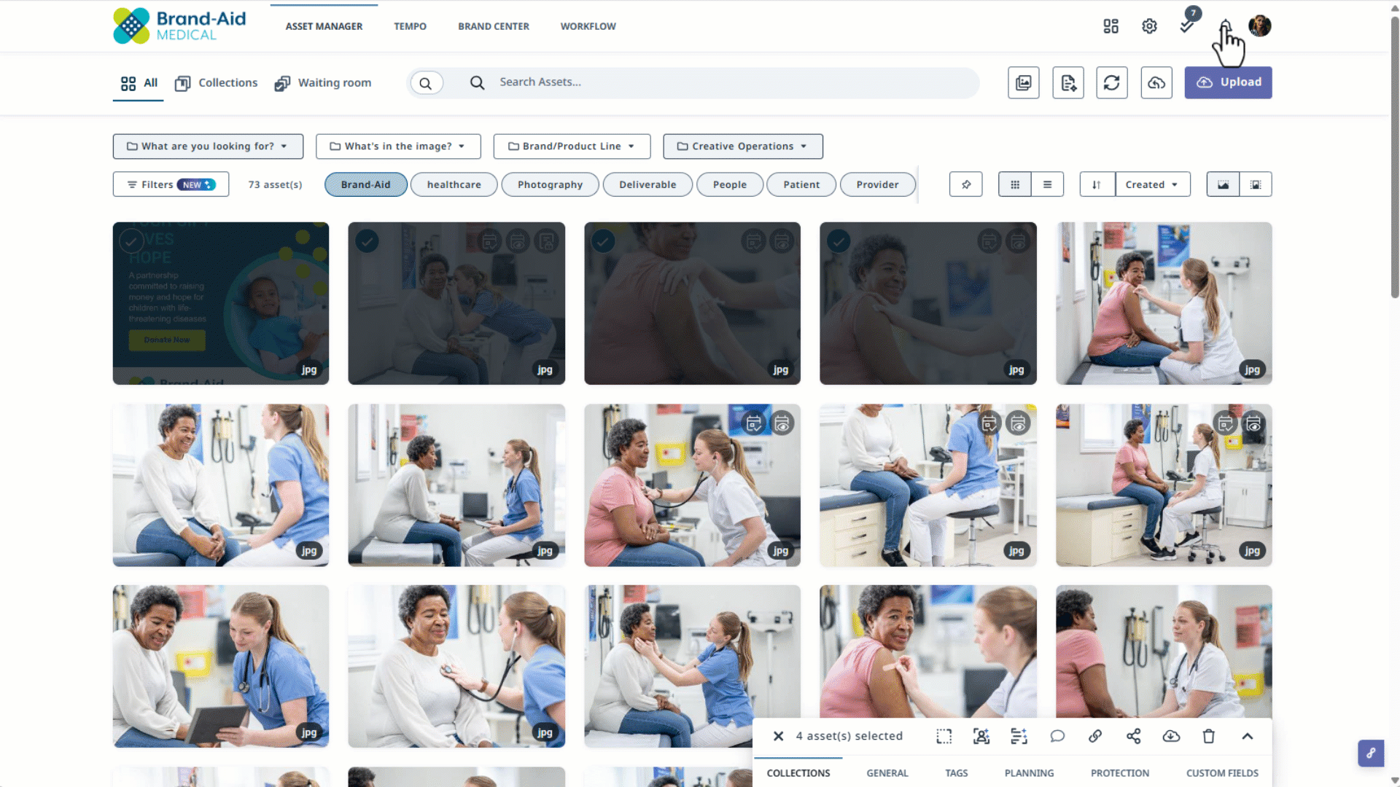Uncheck the fourth selected asset in first row
The image size is (1400, 787).
point(839,240)
